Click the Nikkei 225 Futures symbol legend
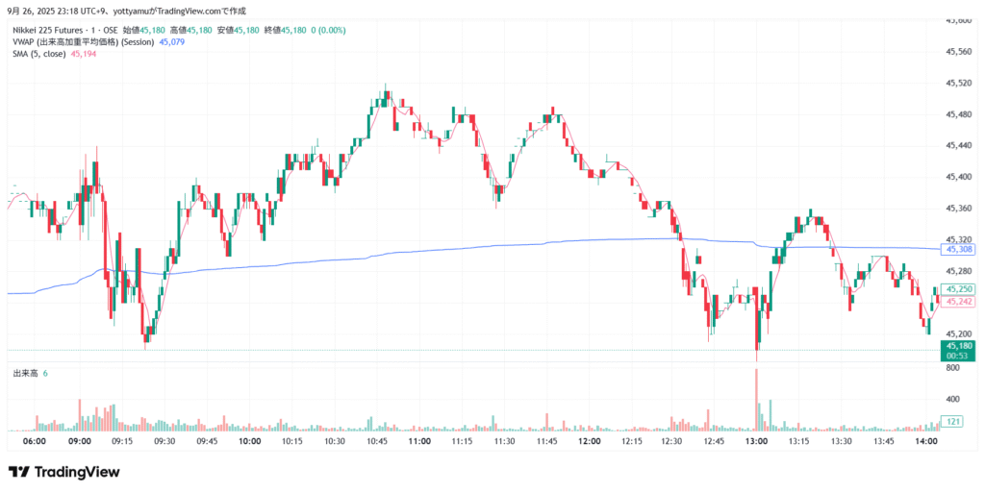 pos(63,30)
